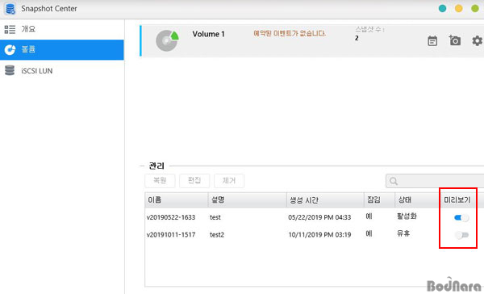Screen dimensions: 484x294
Task: Click the Snapshot Center app icon
Action: (10, 9)
